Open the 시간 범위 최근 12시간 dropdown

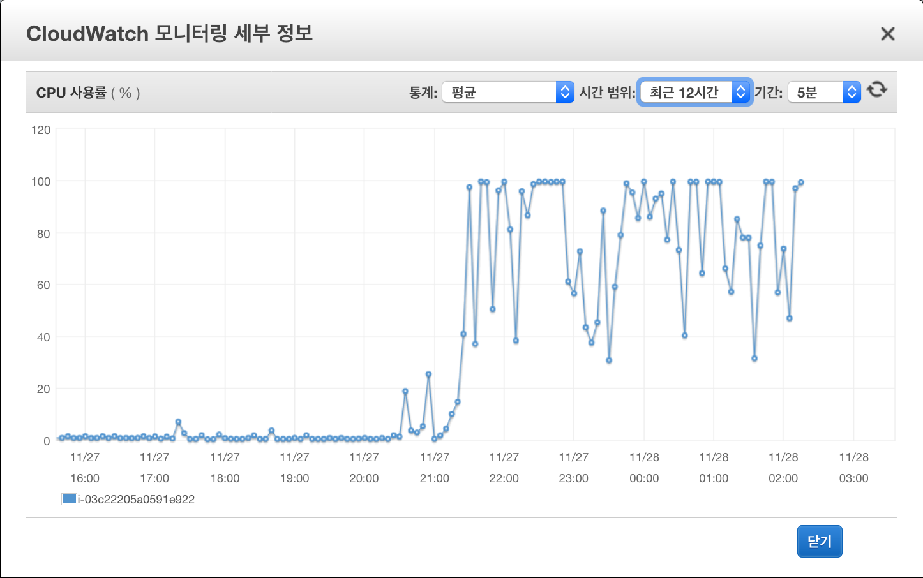point(695,93)
